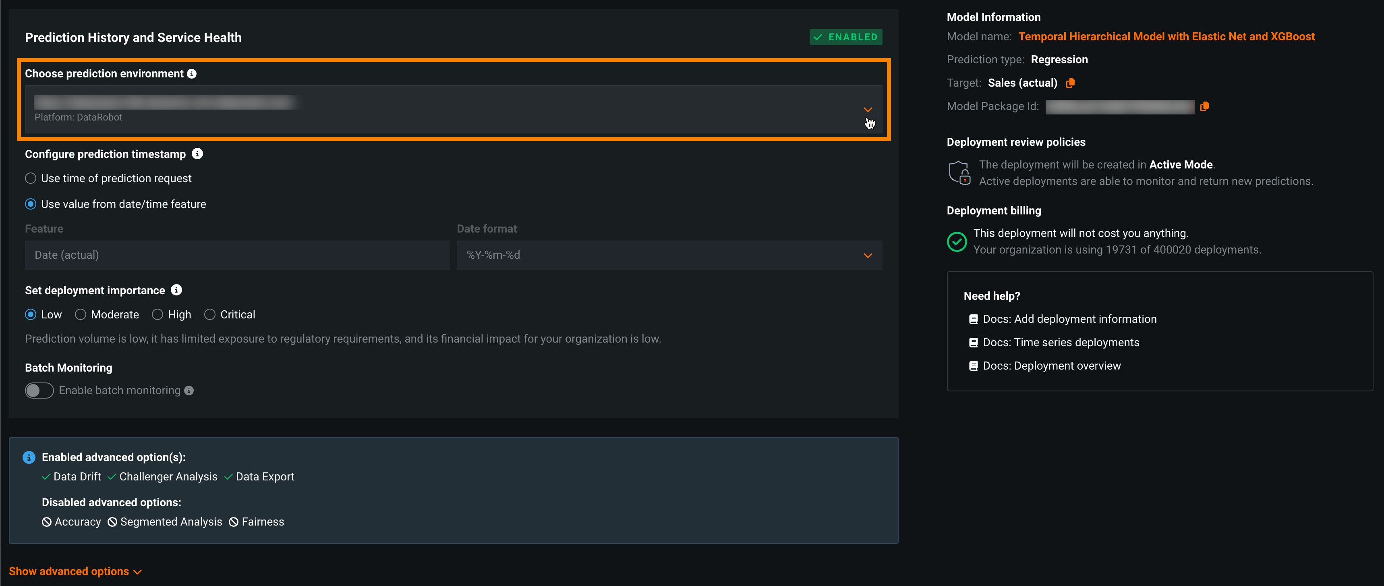
Task: Copy the Model Package Id
Action: (x=1204, y=106)
